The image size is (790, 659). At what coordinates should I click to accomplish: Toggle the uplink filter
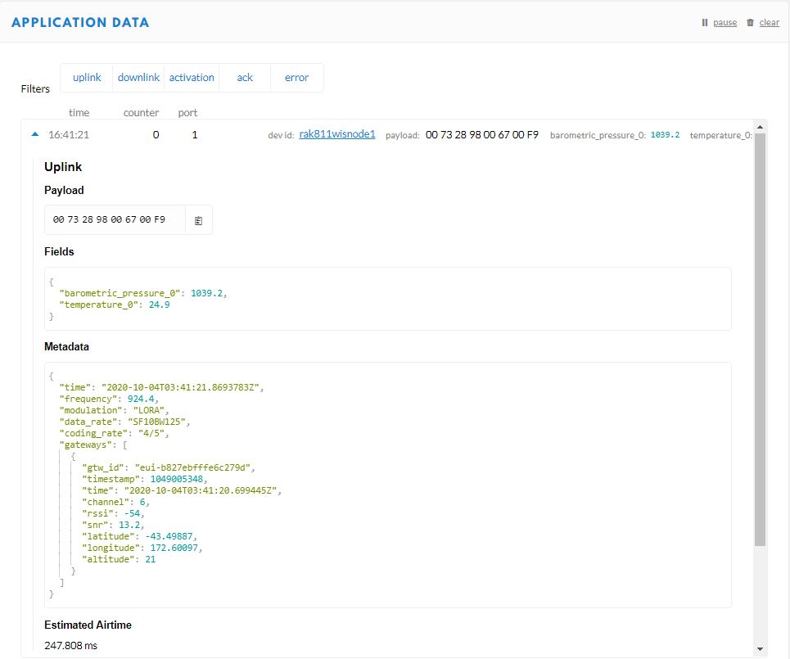(87, 78)
